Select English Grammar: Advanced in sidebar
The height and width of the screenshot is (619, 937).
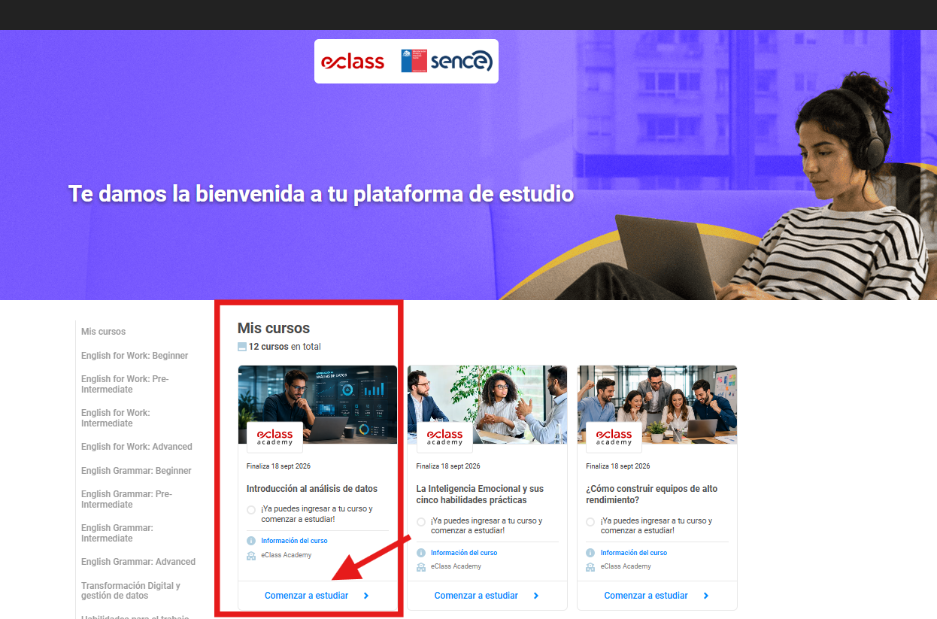138,562
